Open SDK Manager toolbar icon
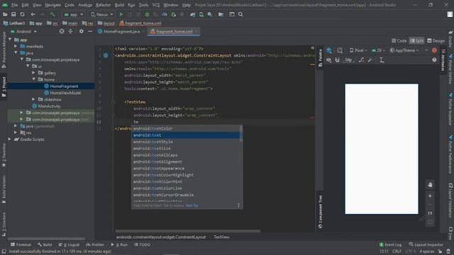The height and width of the screenshot is (255, 454). click(x=210, y=14)
